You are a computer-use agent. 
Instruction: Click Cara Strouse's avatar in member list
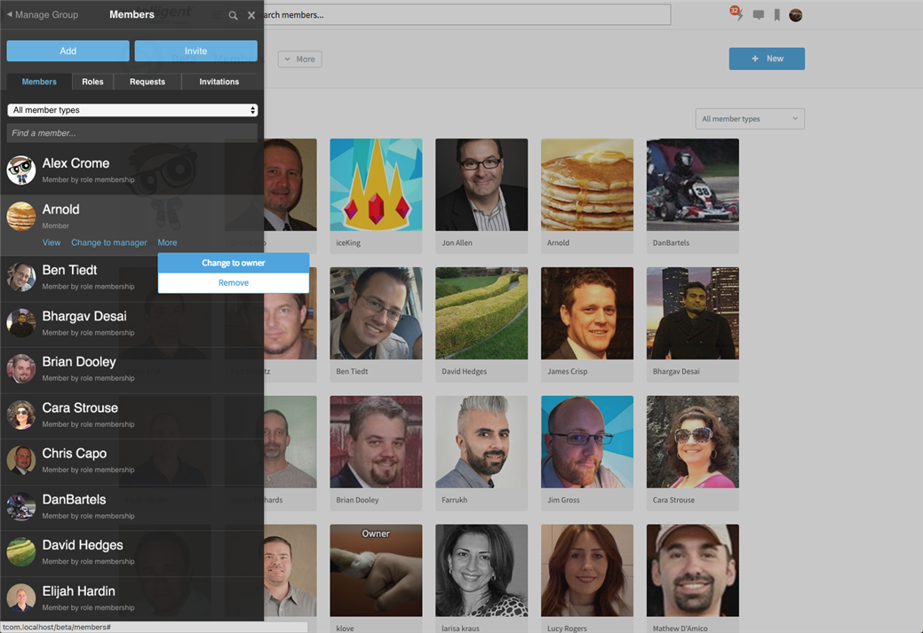tap(21, 415)
